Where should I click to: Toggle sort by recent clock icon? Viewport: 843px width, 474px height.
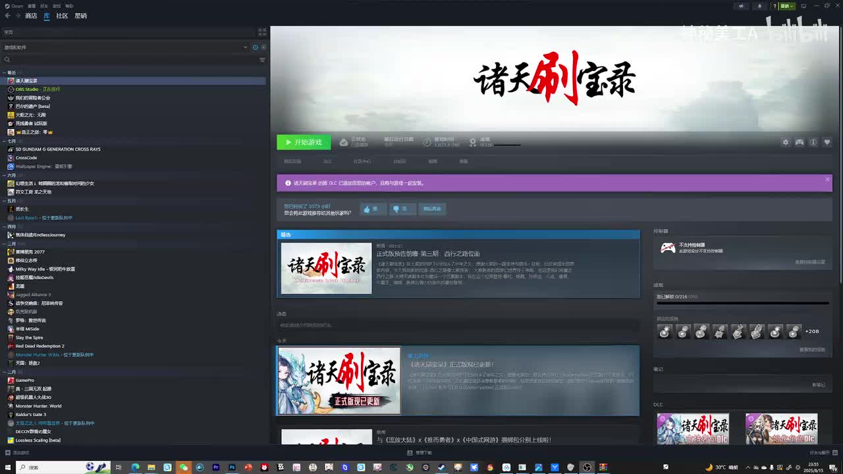pyautogui.click(x=255, y=47)
